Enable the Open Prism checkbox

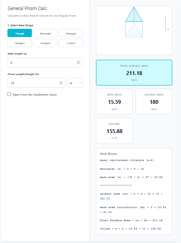(x=9, y=94)
